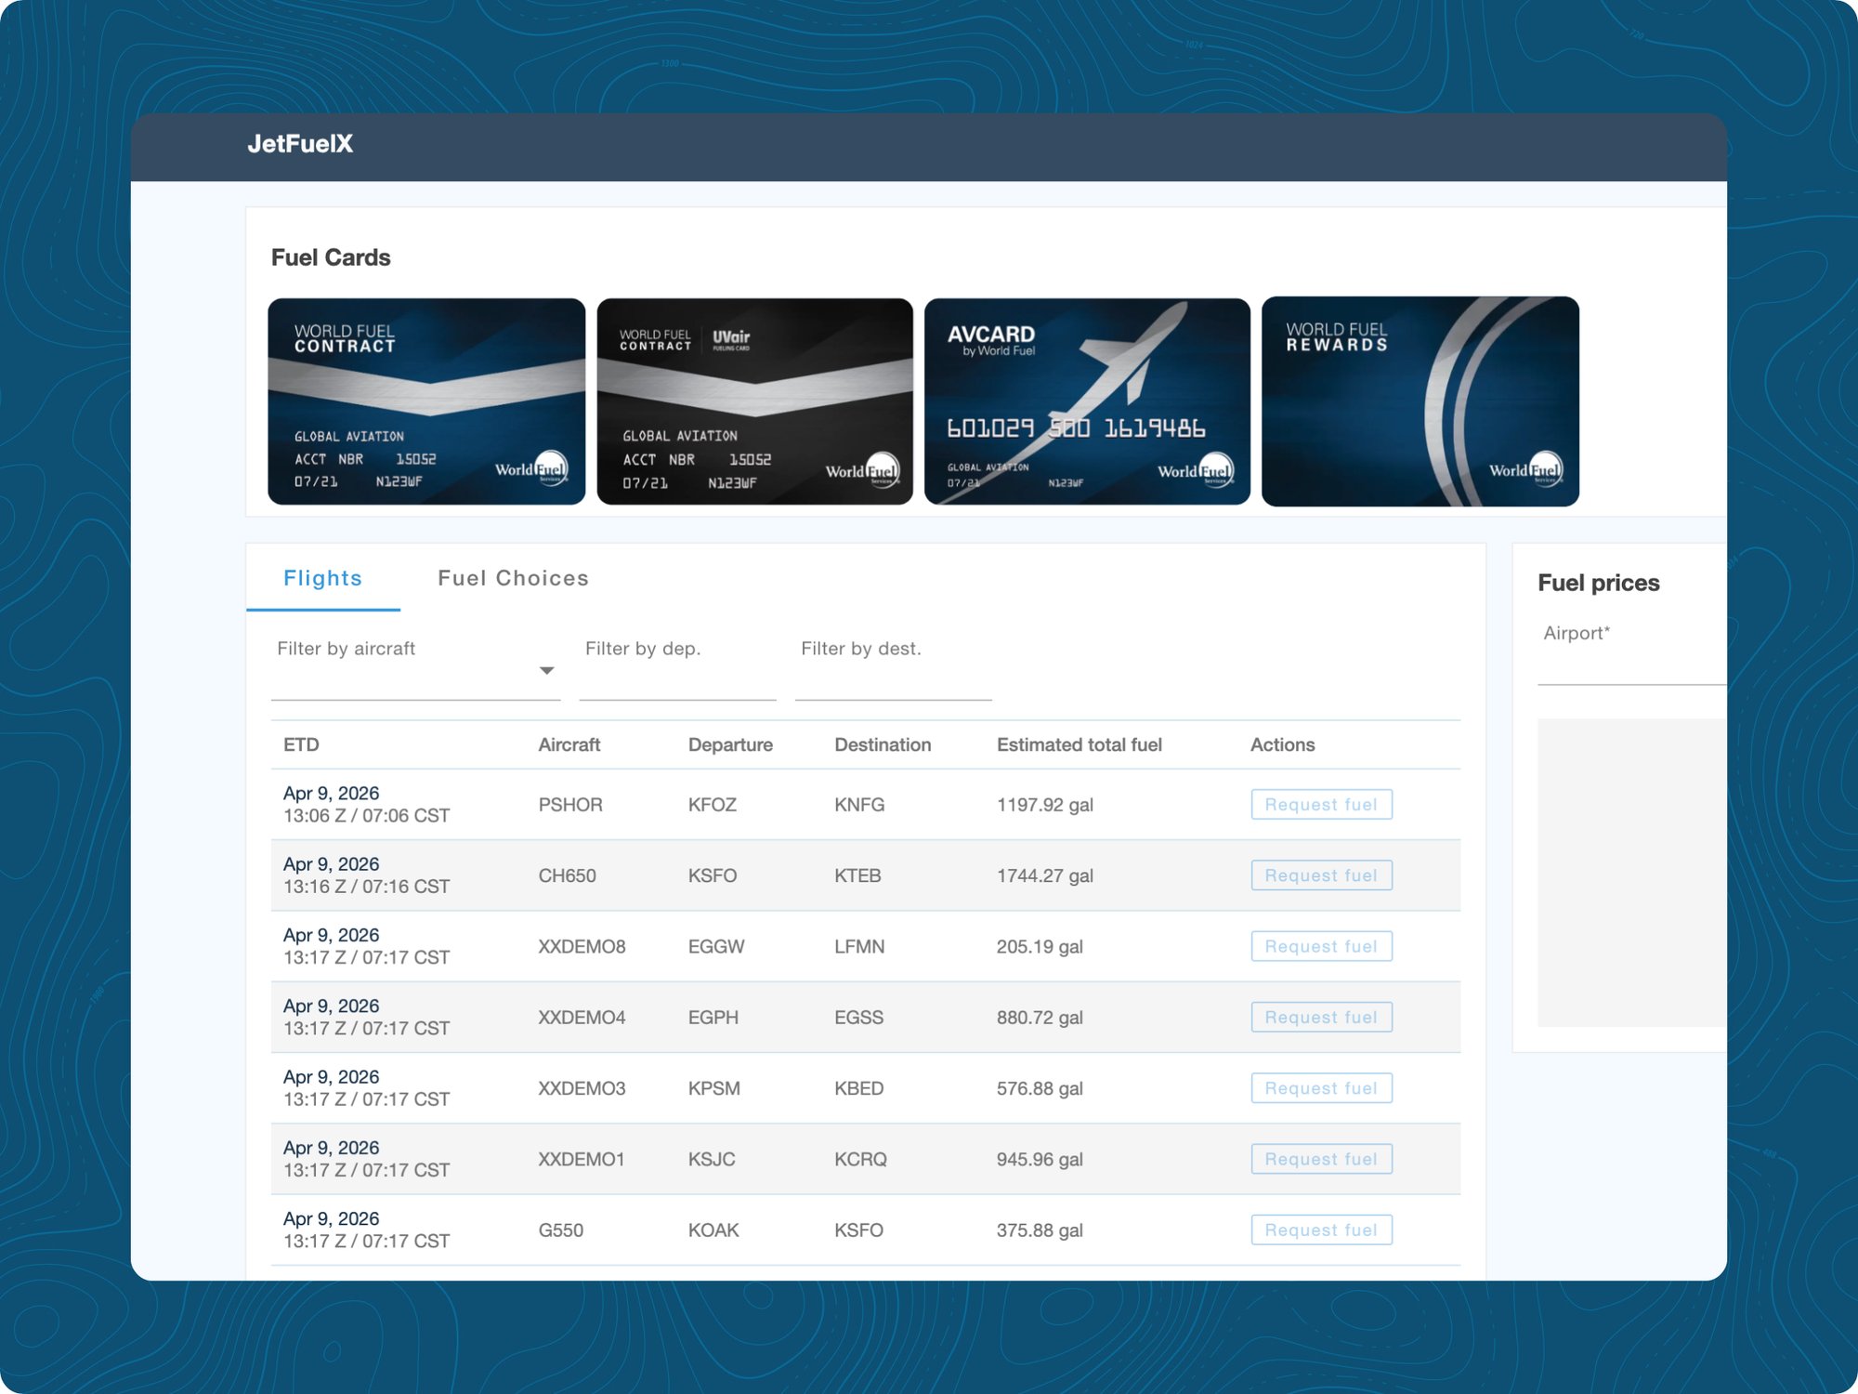Choose the AVCARD by World Fuel card
This screenshot has width=1858, height=1394.
tap(1087, 401)
